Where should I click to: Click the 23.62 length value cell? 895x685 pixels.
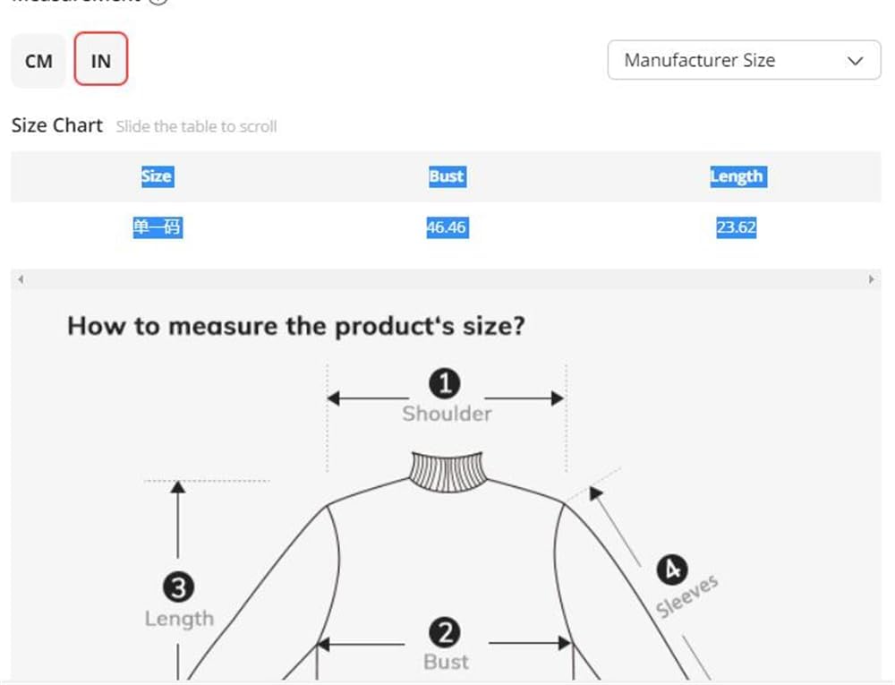tap(737, 227)
